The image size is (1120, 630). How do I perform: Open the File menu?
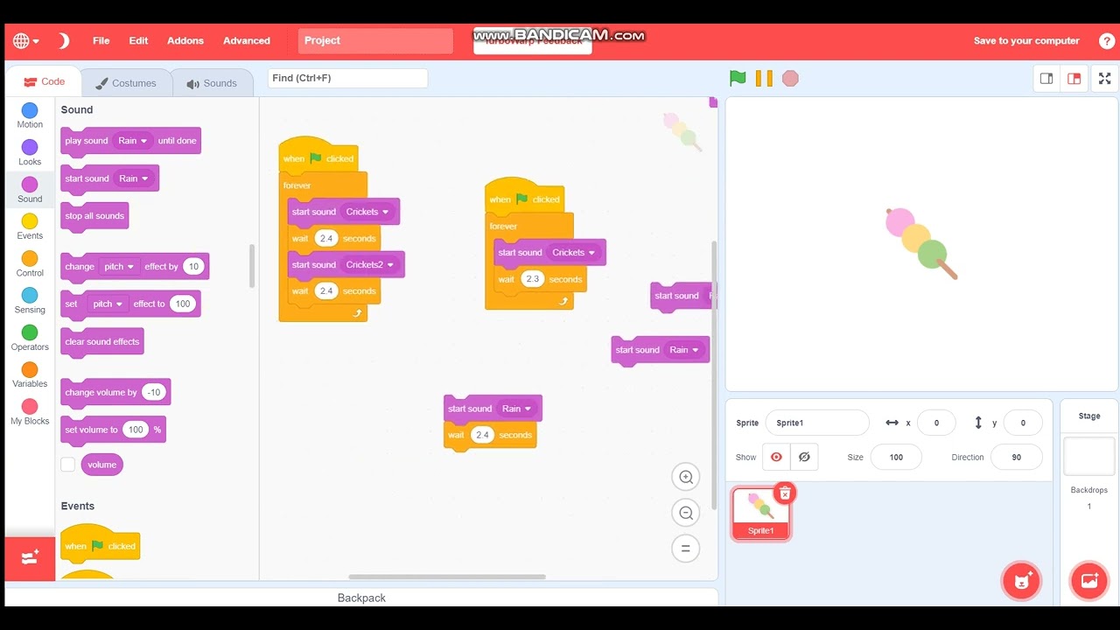tap(101, 40)
